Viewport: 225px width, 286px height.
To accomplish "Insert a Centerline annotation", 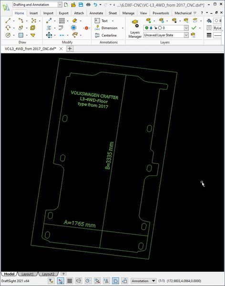I will tap(106, 35).
